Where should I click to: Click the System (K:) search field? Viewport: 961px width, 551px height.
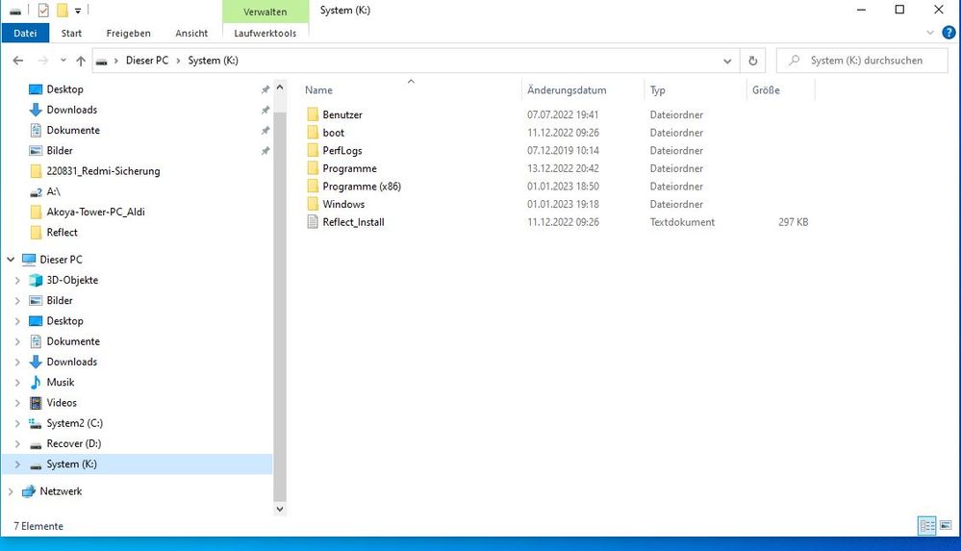866,61
